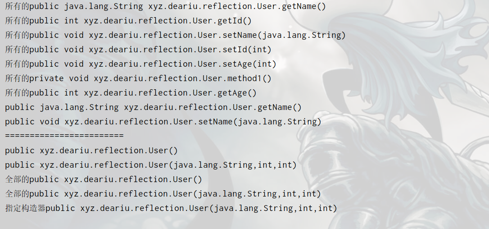489x229 pixels.
Task: Click the 全部的 User(java.lang.String,int,int) line
Action: point(163,194)
